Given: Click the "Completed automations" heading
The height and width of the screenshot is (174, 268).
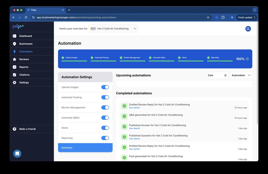Looking at the screenshot, I should coord(134,93).
